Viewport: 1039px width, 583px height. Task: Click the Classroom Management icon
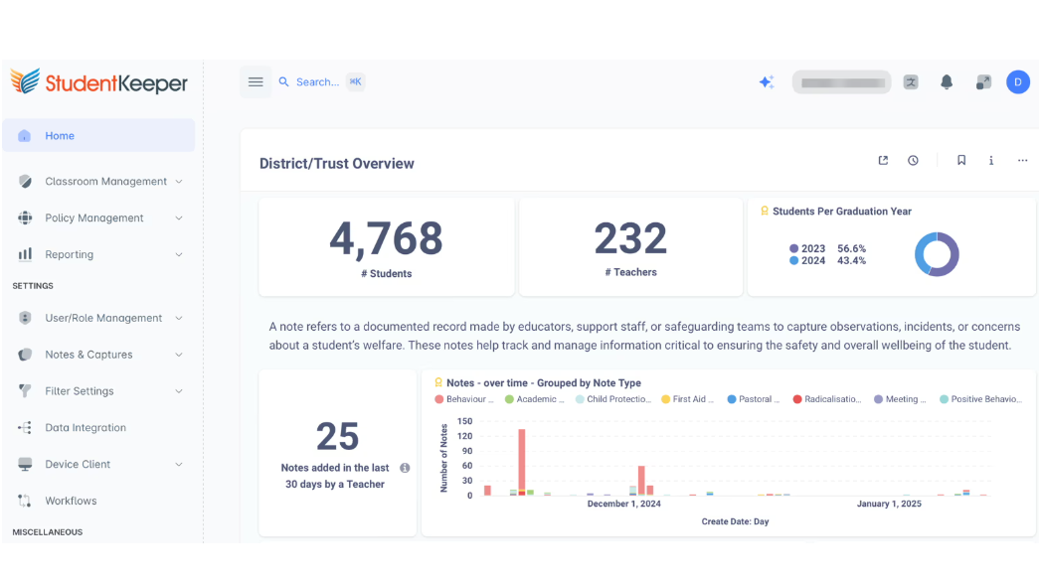pos(25,182)
